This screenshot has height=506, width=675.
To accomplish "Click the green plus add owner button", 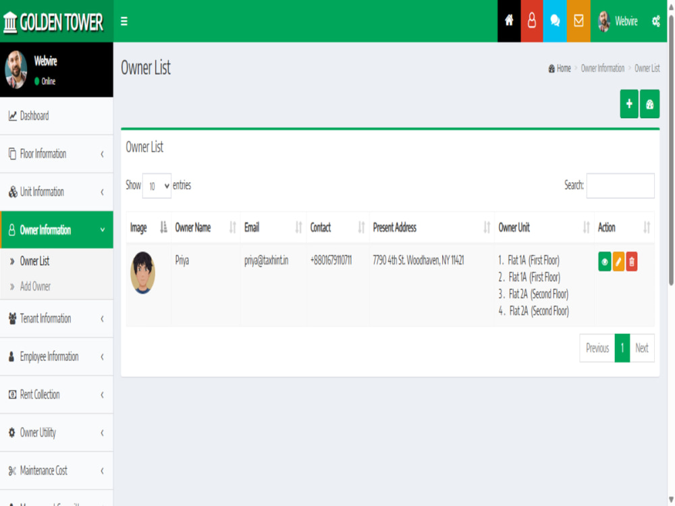I will (x=629, y=104).
